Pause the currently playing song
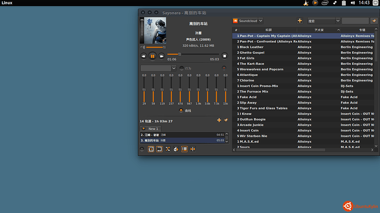Image resolution: width=380 pixels, height=213 pixels. click(x=153, y=56)
